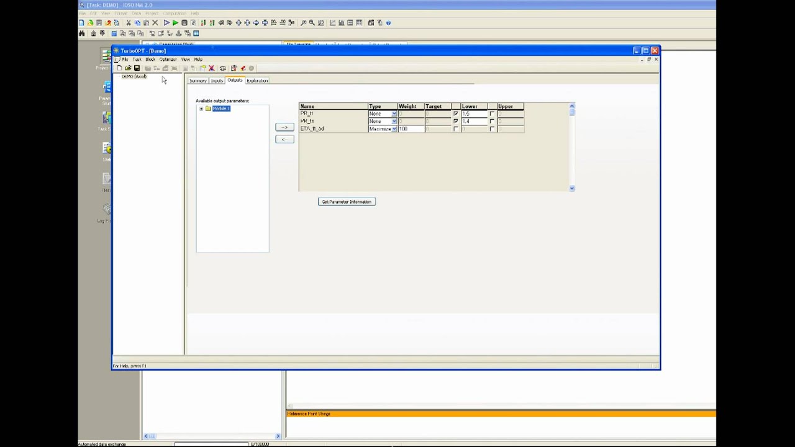
Task: Click the Paste icon in IOSO toolbar
Action: click(146, 23)
